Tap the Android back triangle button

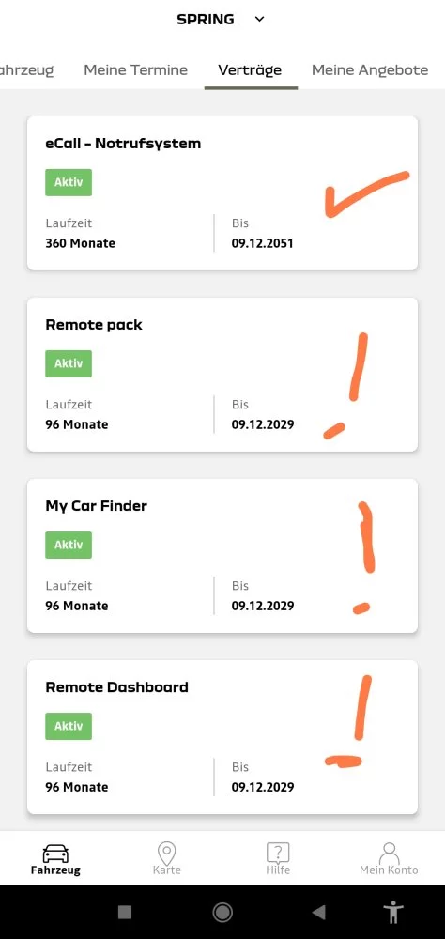[x=318, y=912]
